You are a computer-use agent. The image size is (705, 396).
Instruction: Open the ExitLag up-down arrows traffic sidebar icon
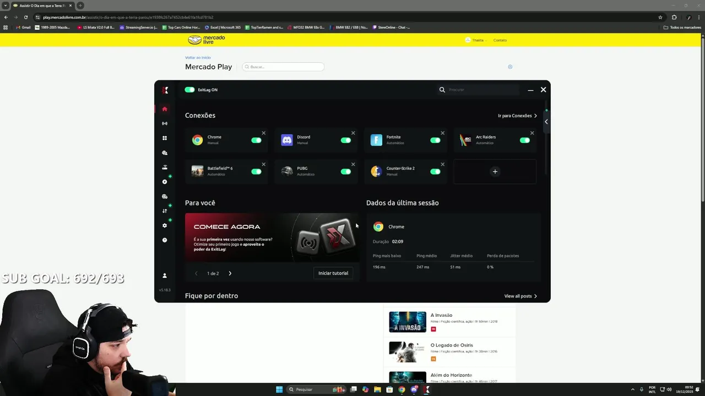coord(164,211)
